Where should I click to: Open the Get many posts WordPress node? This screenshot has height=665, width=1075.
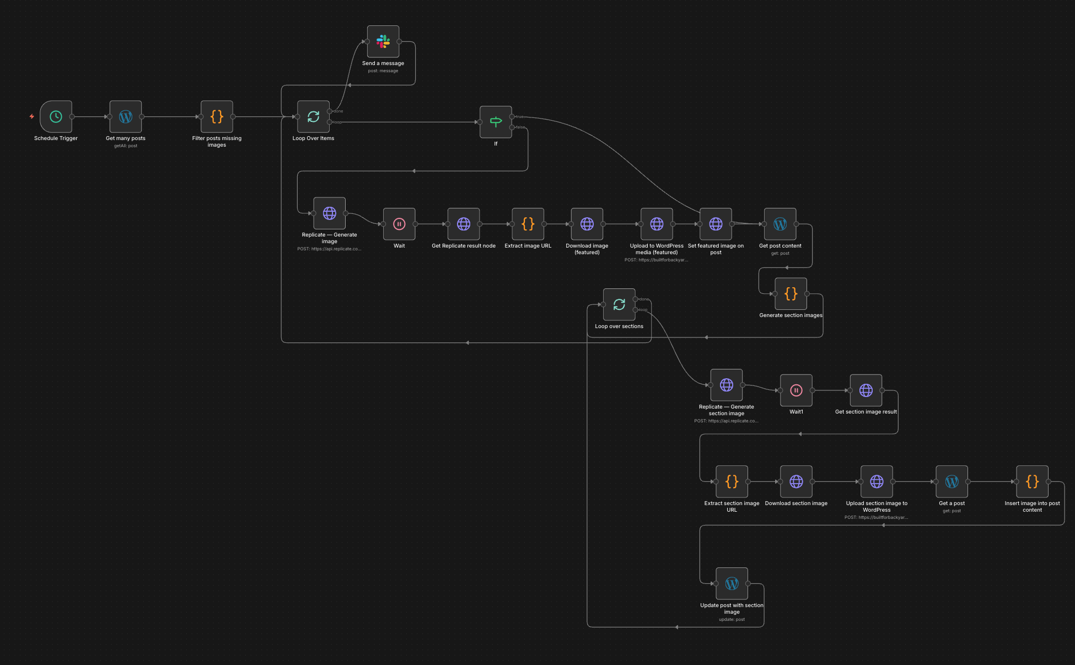pyautogui.click(x=126, y=116)
